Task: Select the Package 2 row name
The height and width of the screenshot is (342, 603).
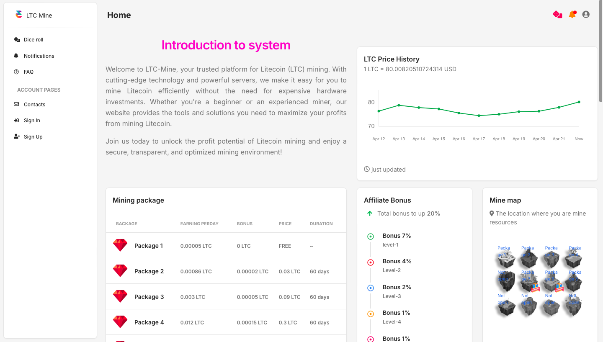Action: [149, 271]
